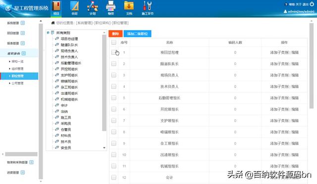The height and width of the screenshot is (184, 317).
Task: Open the 施工环节 module with wrench icon
Action: point(148,8)
